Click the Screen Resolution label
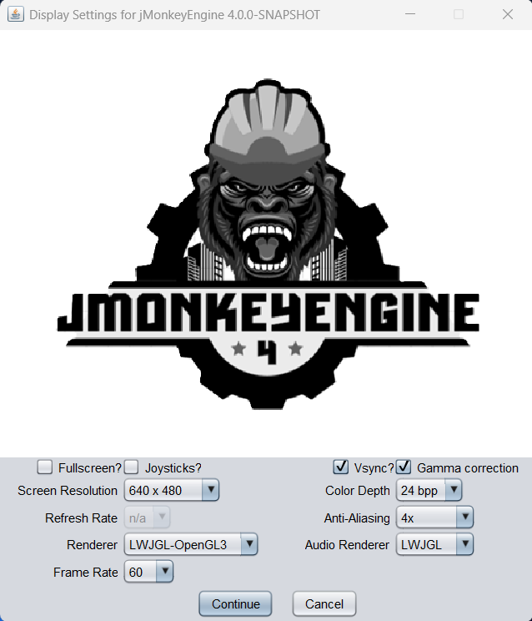The image size is (532, 621). tap(68, 491)
